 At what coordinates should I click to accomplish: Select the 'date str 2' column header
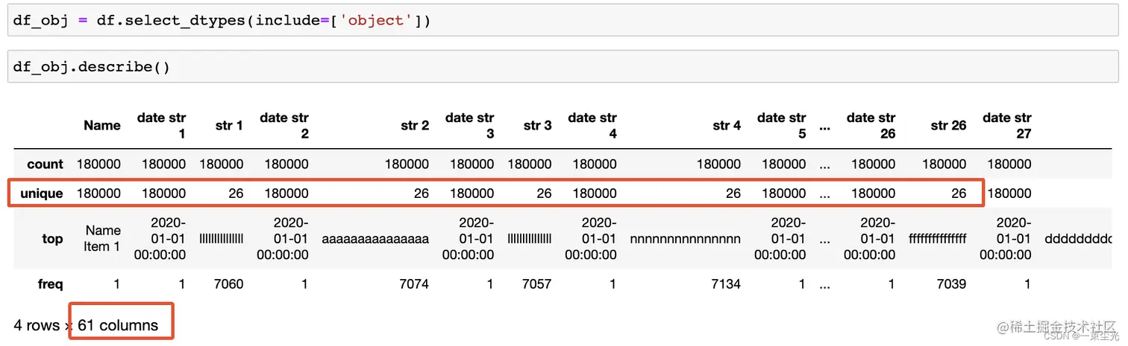click(284, 125)
